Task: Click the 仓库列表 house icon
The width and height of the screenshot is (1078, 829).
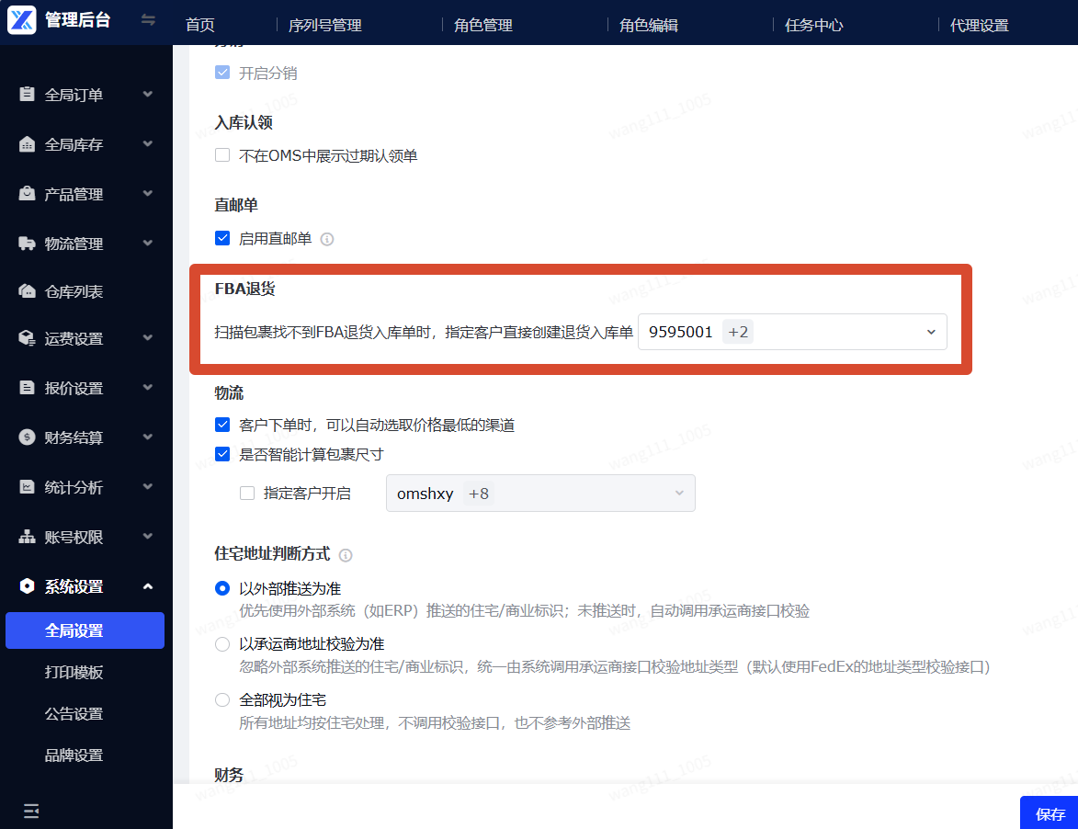Action: click(27, 290)
